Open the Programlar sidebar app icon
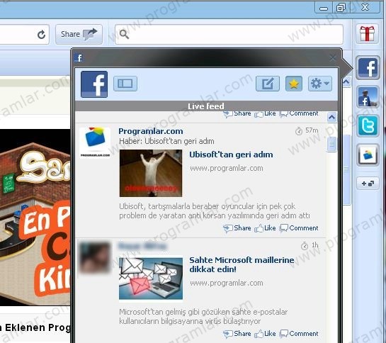386x343 pixels. [x=368, y=154]
